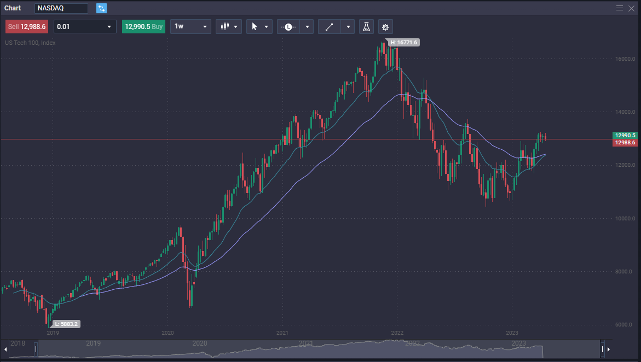
Task: Open the cursor tool dropdown arrow
Action: point(268,26)
